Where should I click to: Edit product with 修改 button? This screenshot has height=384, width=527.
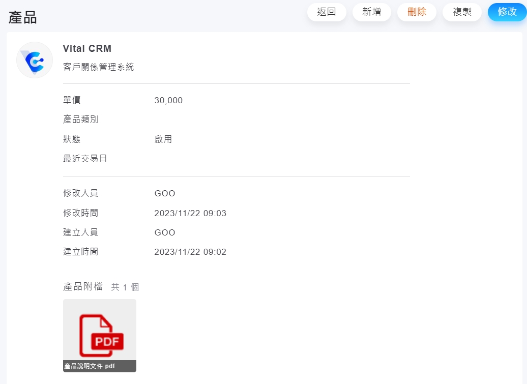click(x=507, y=12)
